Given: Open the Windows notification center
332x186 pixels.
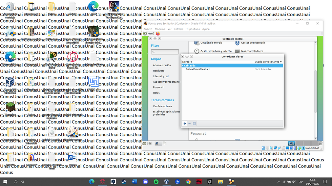Looking at the screenshot, I should 325,182.
